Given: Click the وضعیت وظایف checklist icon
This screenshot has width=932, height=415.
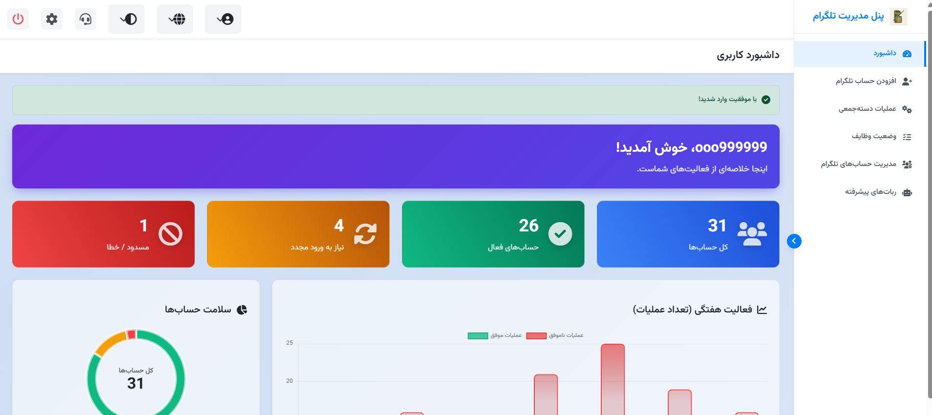Looking at the screenshot, I should pyautogui.click(x=907, y=137).
